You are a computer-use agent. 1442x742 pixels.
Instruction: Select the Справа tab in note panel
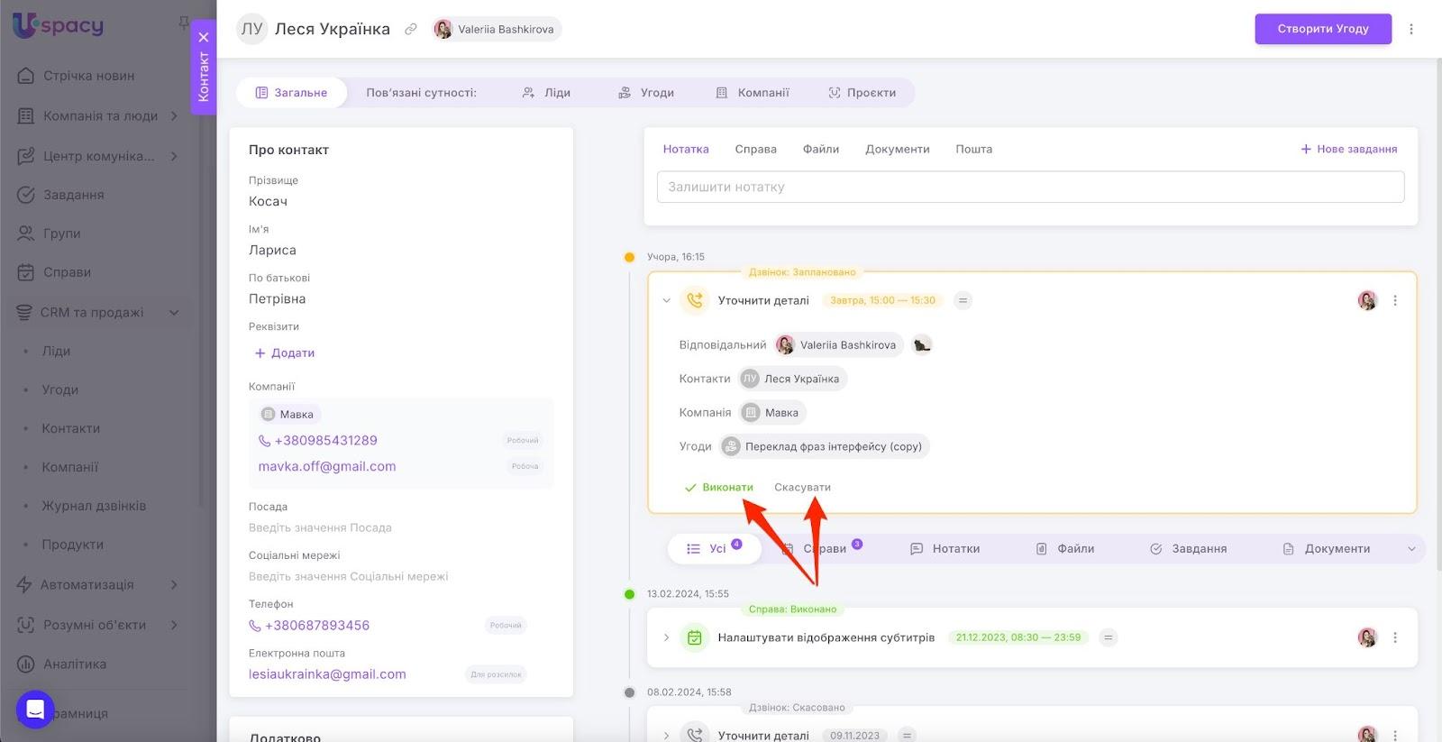pyautogui.click(x=755, y=150)
